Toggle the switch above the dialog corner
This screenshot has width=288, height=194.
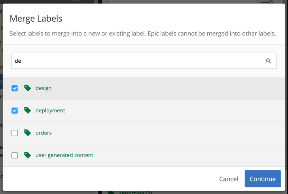(267, 2)
